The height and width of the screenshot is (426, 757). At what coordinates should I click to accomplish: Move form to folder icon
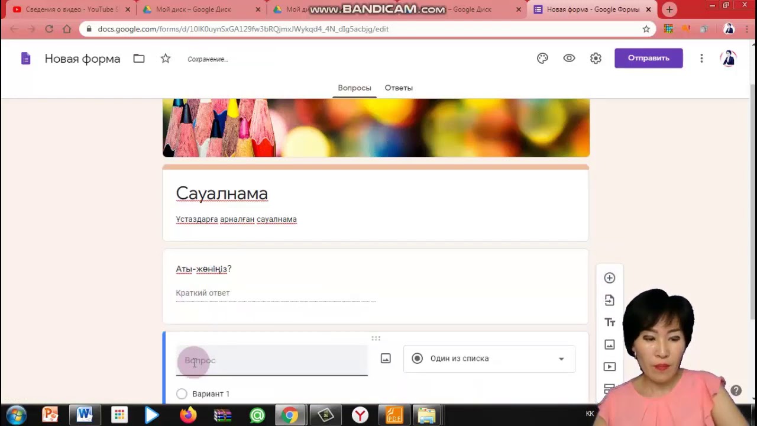tap(139, 58)
